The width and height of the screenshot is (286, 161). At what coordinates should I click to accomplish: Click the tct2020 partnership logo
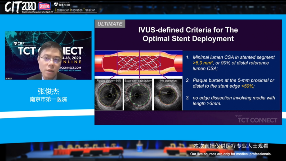62,4
